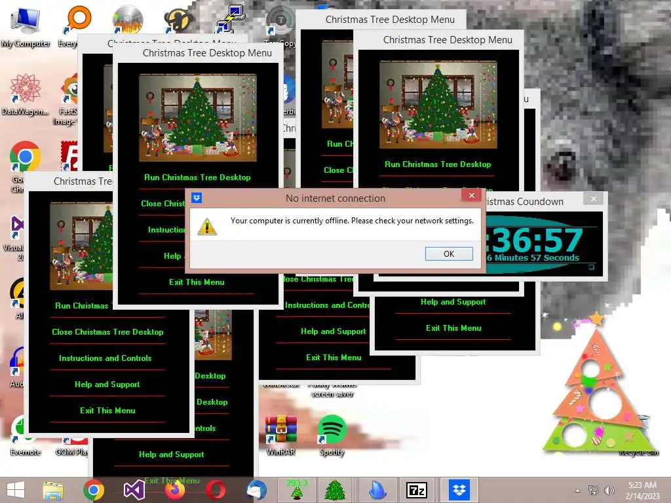Open Opera from the taskbar
Viewport: 671px width, 503px height.
[x=215, y=490]
